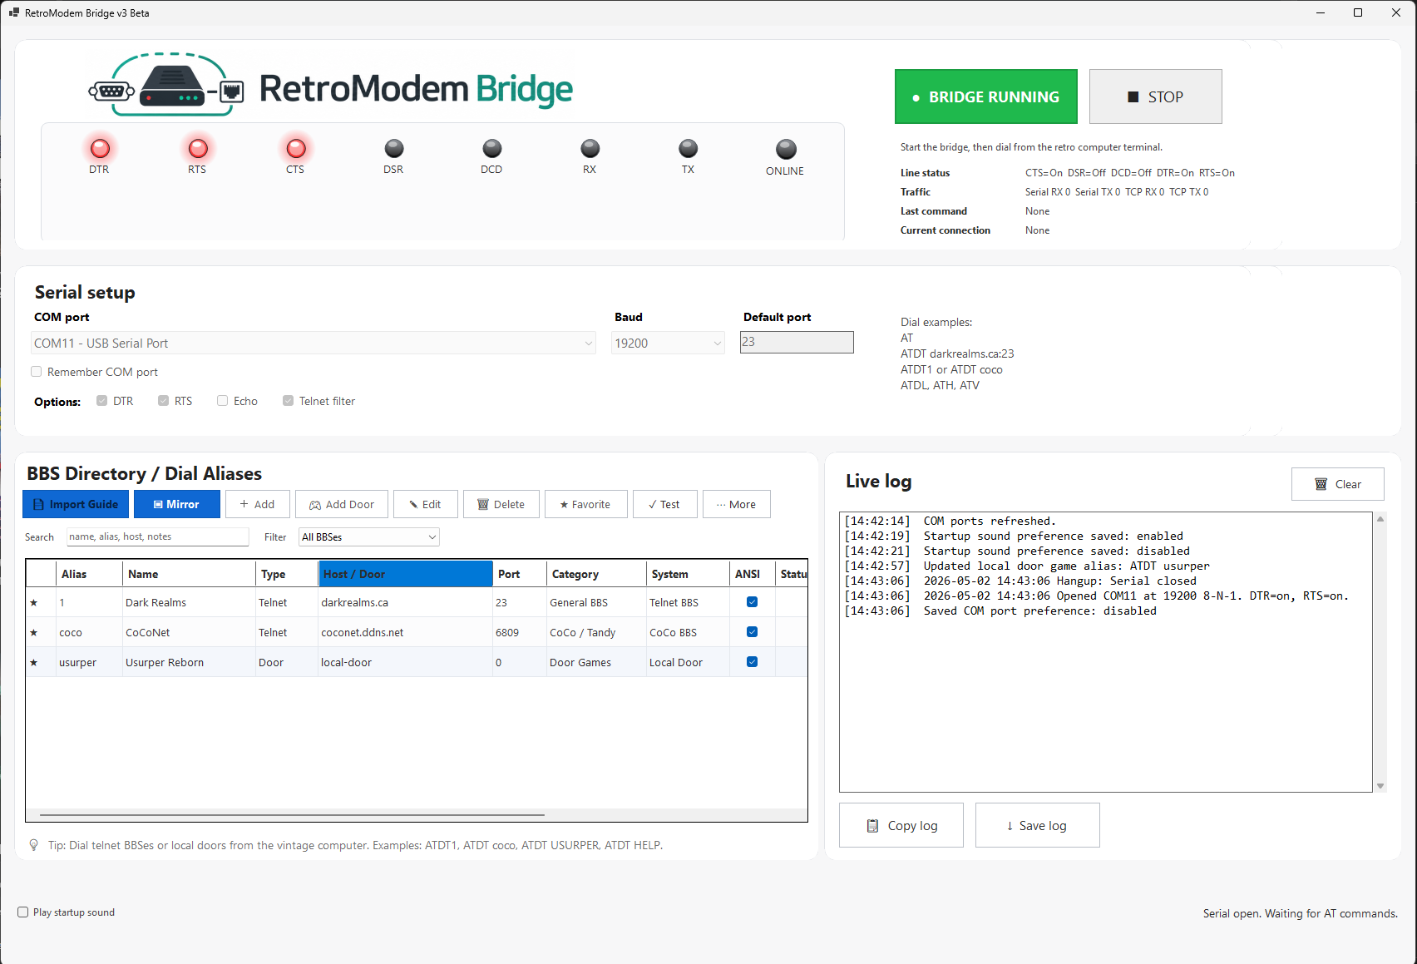Test the selected BBS connection
Viewport: 1417px width, 964px height.
tap(665, 504)
